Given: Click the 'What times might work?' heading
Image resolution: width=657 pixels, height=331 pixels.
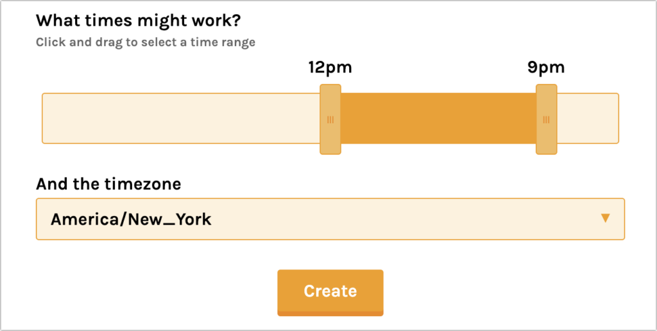Looking at the screenshot, I should coord(139,21).
